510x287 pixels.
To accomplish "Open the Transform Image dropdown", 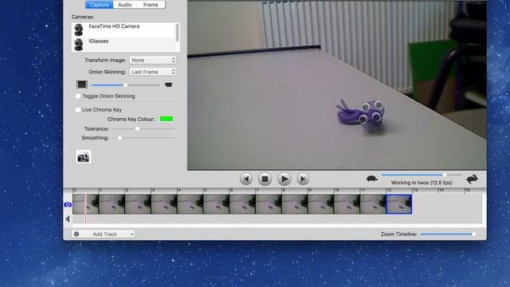I will tap(153, 61).
